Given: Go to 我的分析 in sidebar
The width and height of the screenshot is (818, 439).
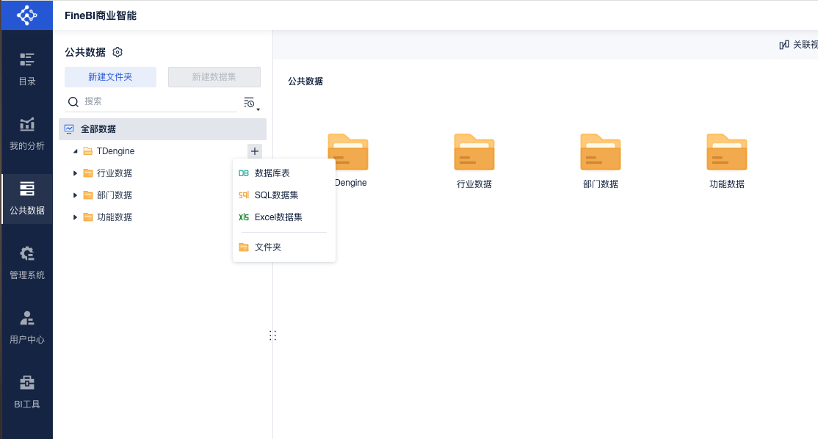Looking at the screenshot, I should pyautogui.click(x=26, y=133).
